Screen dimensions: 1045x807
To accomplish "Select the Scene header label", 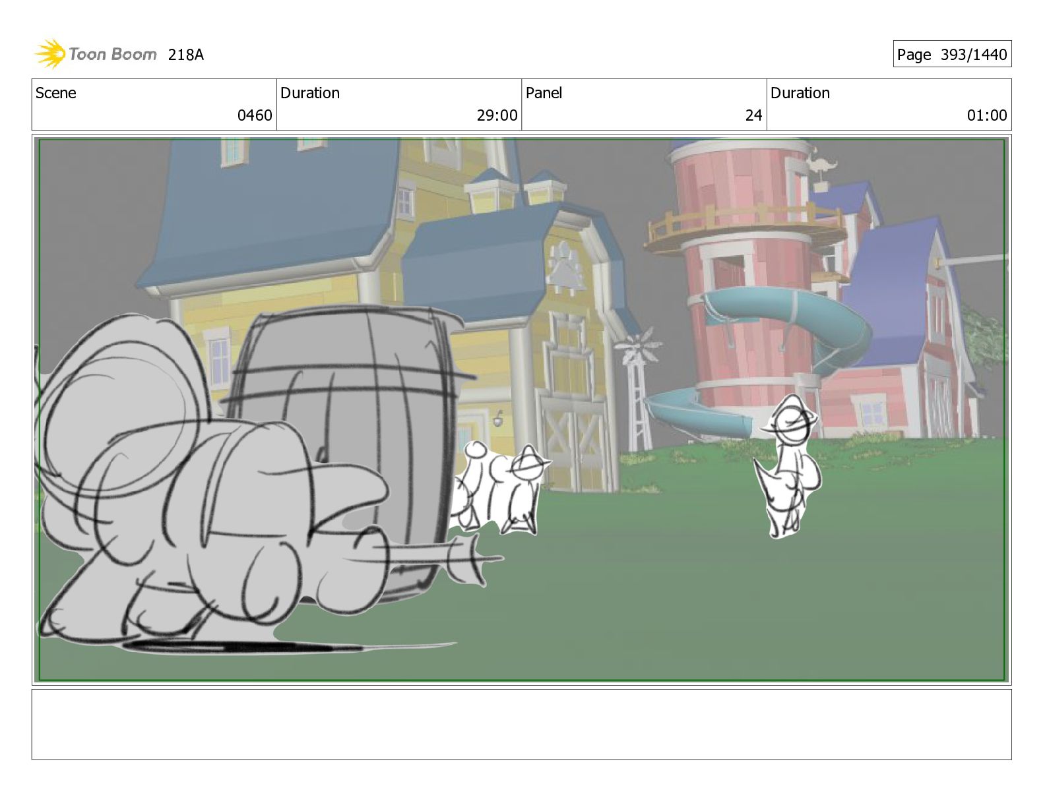I will tap(56, 93).
